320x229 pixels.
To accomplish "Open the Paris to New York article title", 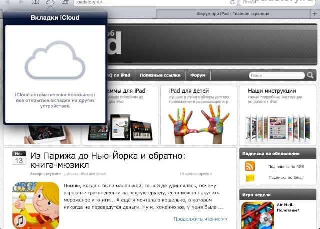I will (107, 161).
